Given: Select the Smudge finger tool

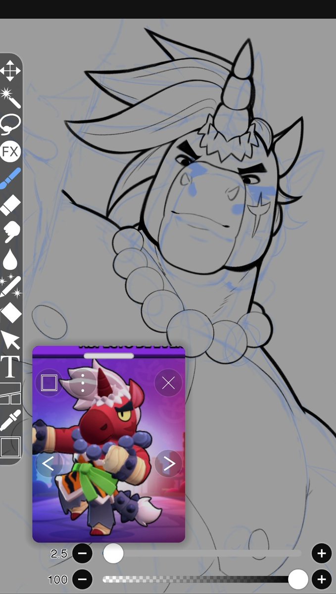Looking at the screenshot, I should click(10, 232).
